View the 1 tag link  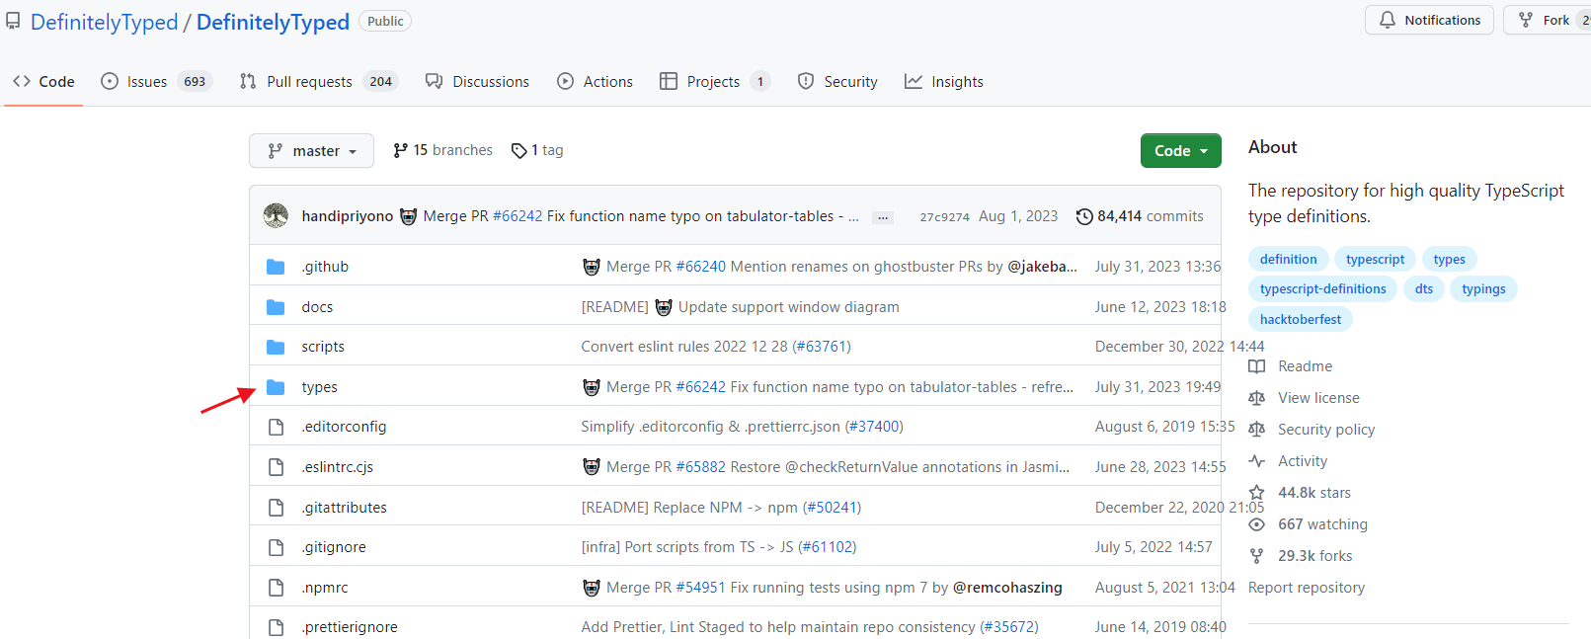pyautogui.click(x=537, y=150)
